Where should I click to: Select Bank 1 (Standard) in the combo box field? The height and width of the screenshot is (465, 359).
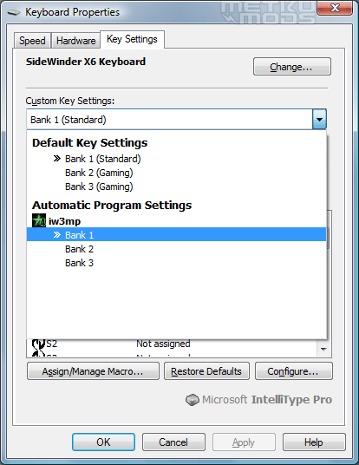tap(170, 120)
